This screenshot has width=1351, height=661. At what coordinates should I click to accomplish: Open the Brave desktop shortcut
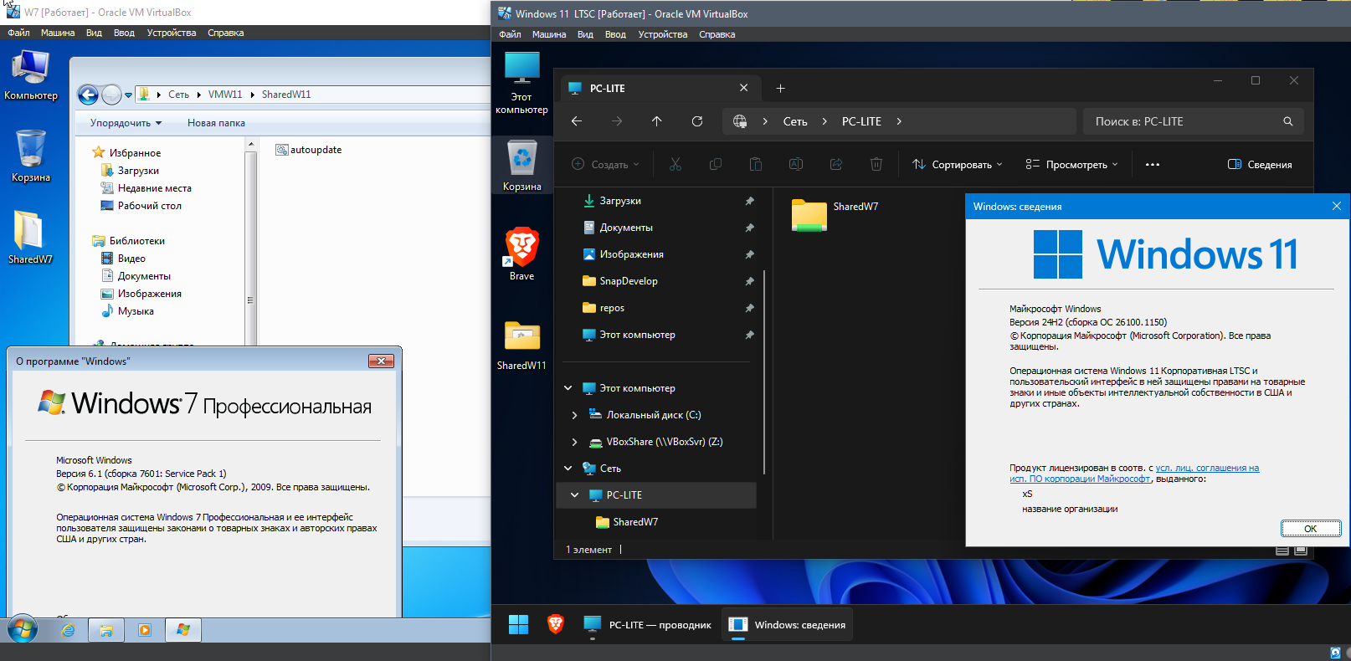click(522, 254)
